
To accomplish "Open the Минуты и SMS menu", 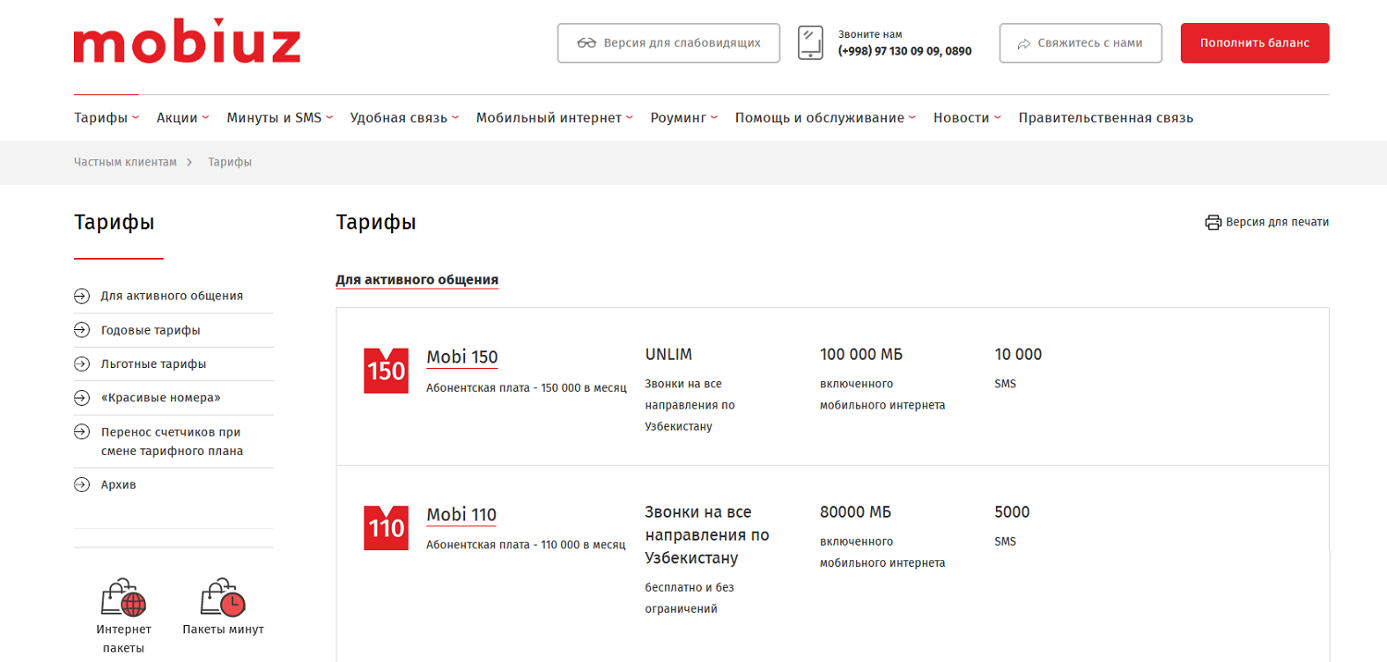I will 275,117.
